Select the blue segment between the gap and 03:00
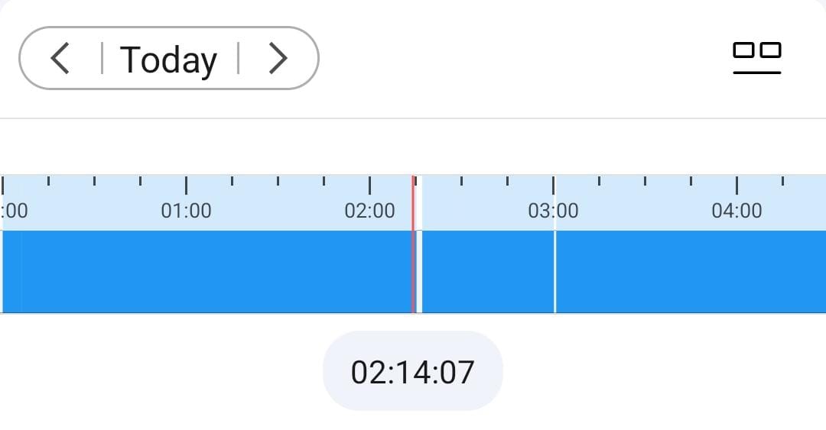This screenshot has width=826, height=430. point(488,272)
